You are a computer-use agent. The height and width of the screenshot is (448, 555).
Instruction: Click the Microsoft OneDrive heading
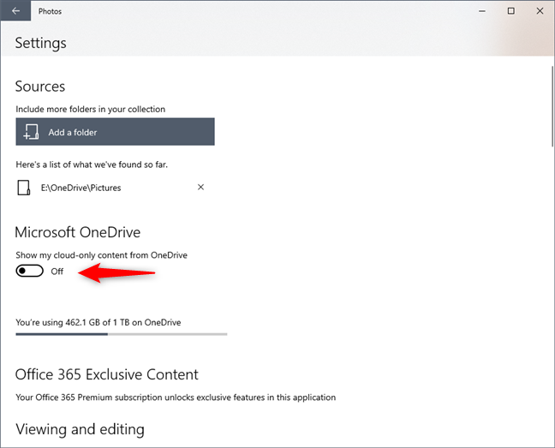coord(78,232)
